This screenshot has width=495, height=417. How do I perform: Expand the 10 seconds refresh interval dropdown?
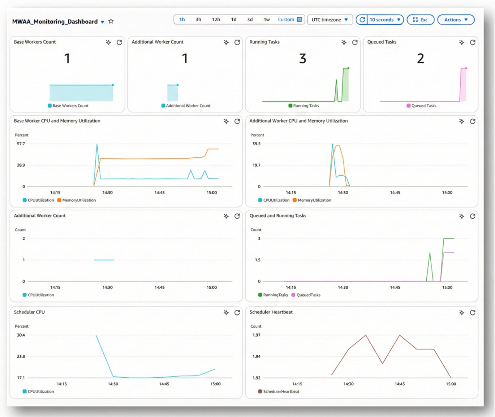385,20
